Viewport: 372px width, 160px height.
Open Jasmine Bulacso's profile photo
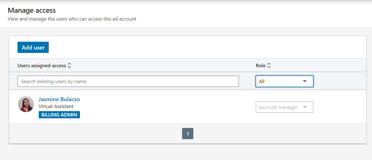26,104
